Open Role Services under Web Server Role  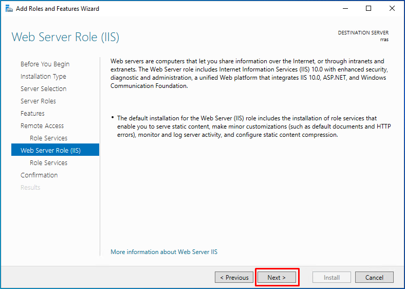click(48, 163)
